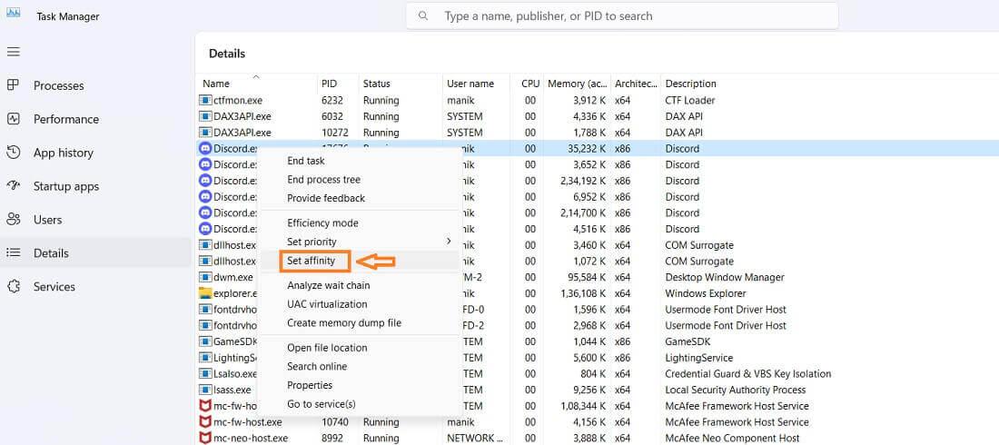Click Credential Guard & VBS Key Isolation
The width and height of the screenshot is (999, 445).
pos(748,373)
